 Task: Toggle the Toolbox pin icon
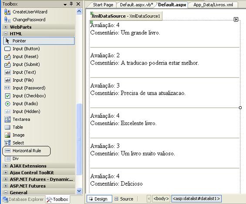[x=71, y=4]
